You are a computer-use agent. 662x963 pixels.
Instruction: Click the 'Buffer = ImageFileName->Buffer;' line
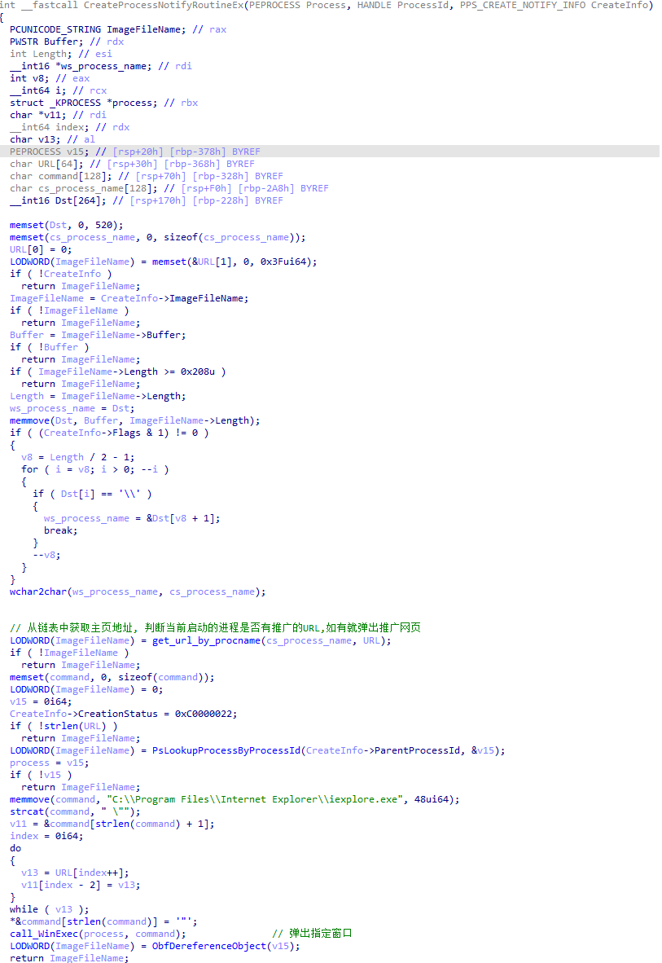(x=98, y=335)
